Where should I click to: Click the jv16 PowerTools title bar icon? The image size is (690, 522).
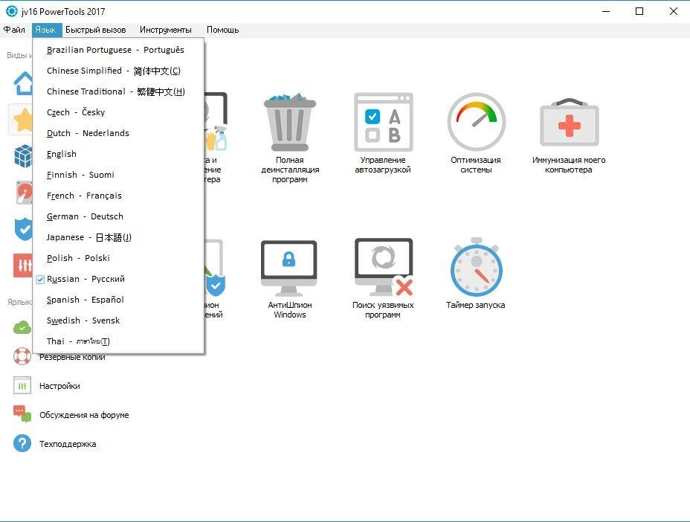(x=11, y=11)
